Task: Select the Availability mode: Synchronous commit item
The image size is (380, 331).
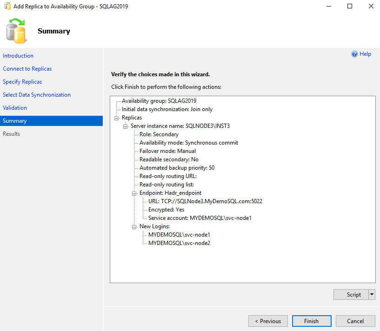Action: pyautogui.click(x=188, y=143)
